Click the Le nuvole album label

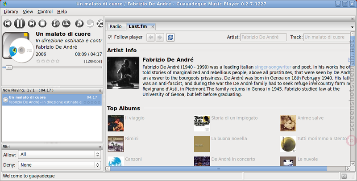pyautogui.click(x=307, y=159)
